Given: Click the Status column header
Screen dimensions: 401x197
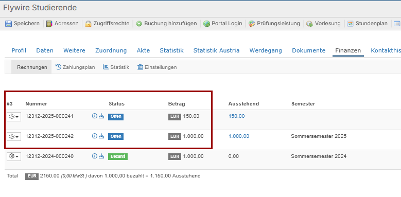Looking at the screenshot, I should (x=117, y=104).
